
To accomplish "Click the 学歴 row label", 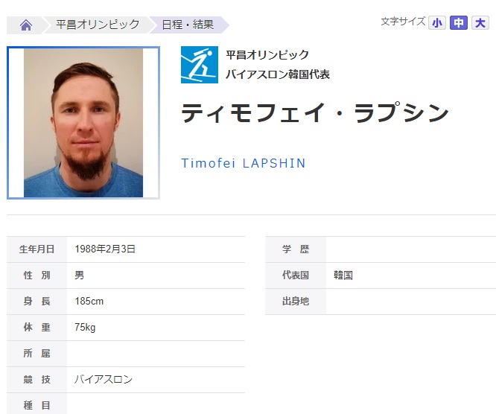I will [296, 249].
